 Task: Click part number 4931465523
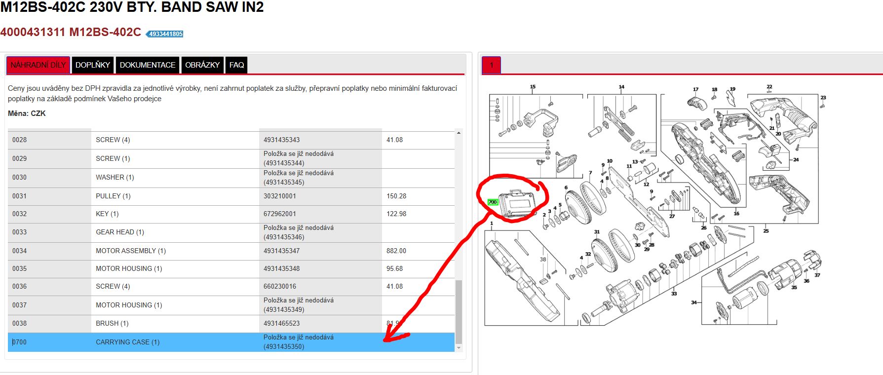click(281, 324)
